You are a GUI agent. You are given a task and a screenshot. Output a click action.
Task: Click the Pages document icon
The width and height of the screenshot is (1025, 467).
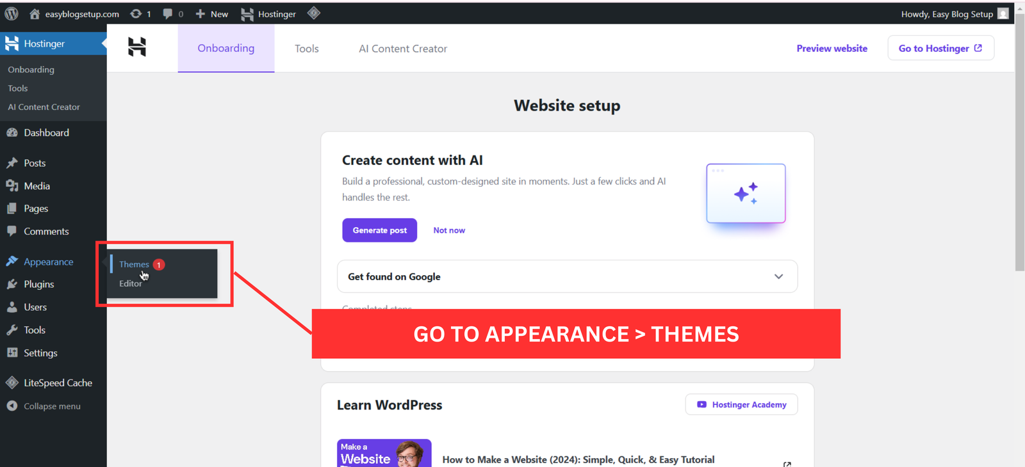[12, 209]
